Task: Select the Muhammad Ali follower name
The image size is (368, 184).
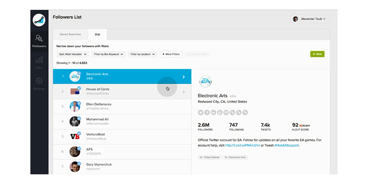Action: [x=97, y=119]
